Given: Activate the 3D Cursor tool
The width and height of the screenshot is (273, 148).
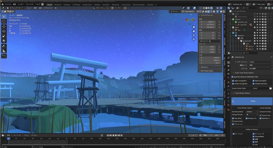Looking at the screenshot, I should [x=4, y=21].
